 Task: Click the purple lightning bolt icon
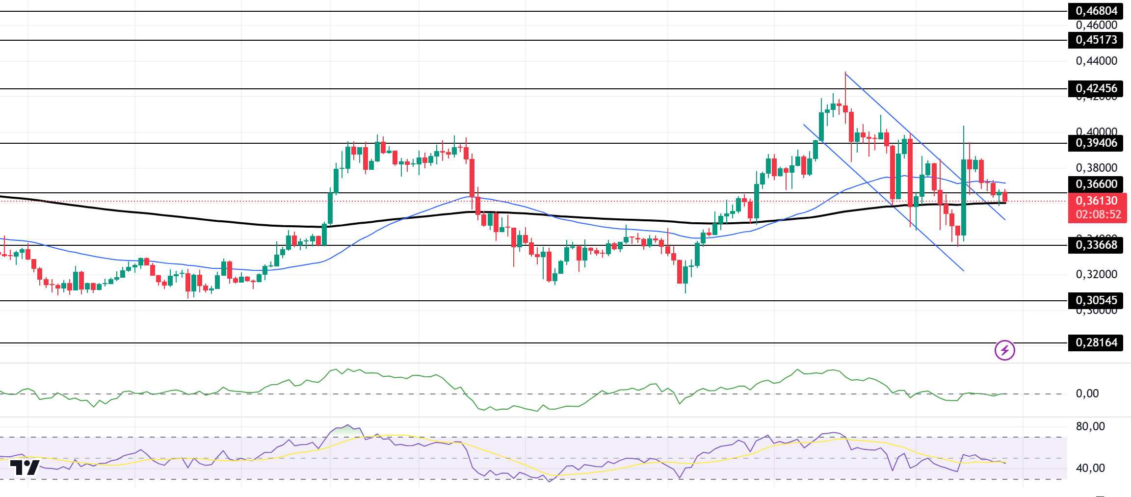1004,350
